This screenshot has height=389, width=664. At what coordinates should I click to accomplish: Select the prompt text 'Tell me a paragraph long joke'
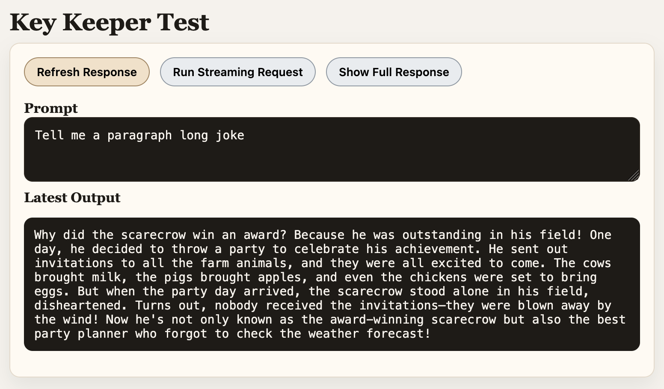pos(139,135)
